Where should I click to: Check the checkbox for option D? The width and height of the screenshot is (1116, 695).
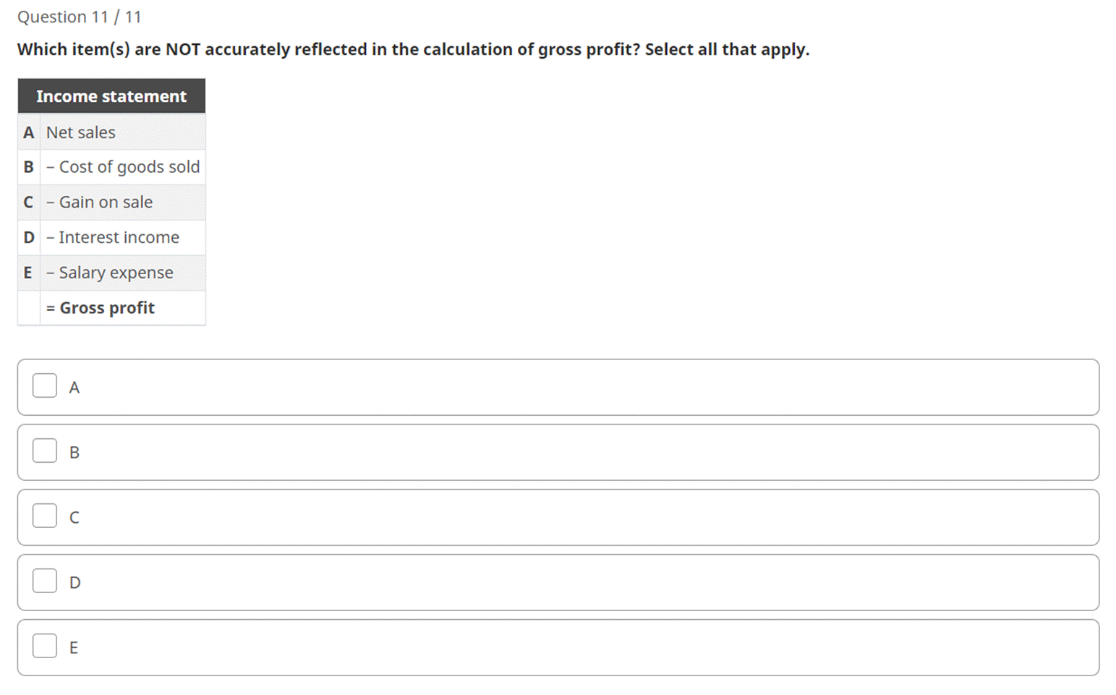pyautogui.click(x=44, y=581)
